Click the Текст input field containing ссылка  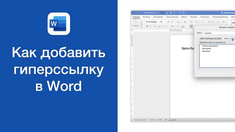point(220,33)
